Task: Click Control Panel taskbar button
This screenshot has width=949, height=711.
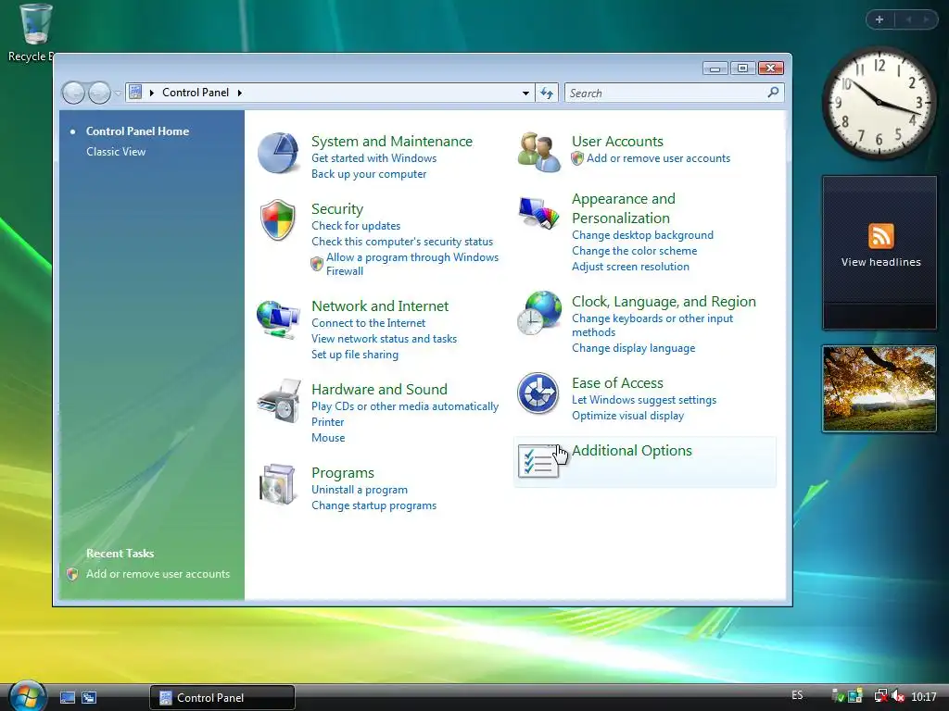Action: pos(222,698)
